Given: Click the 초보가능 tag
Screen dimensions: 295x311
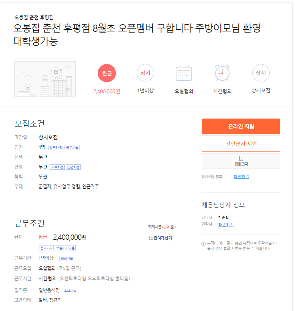Looking at the screenshot, I should (x=70, y=291).
